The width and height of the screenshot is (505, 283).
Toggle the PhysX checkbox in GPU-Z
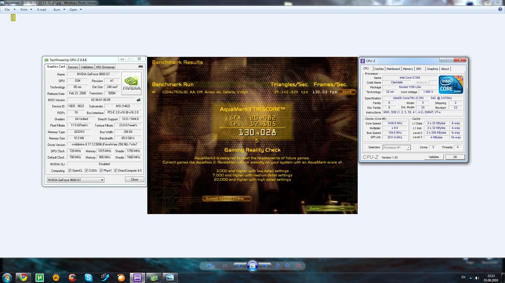coord(101,171)
